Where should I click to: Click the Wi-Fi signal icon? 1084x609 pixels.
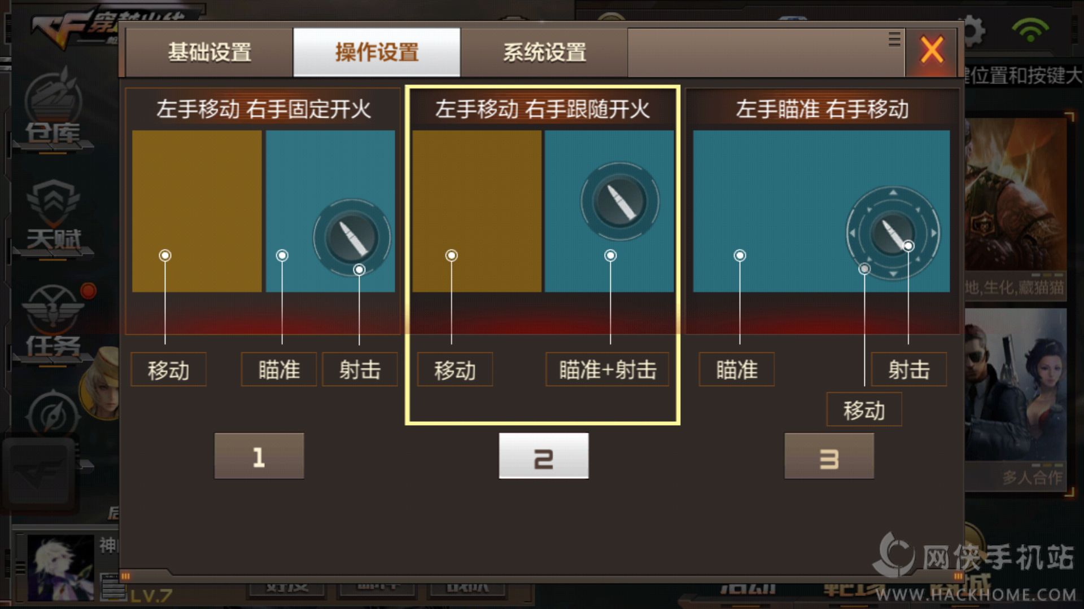point(1030,29)
